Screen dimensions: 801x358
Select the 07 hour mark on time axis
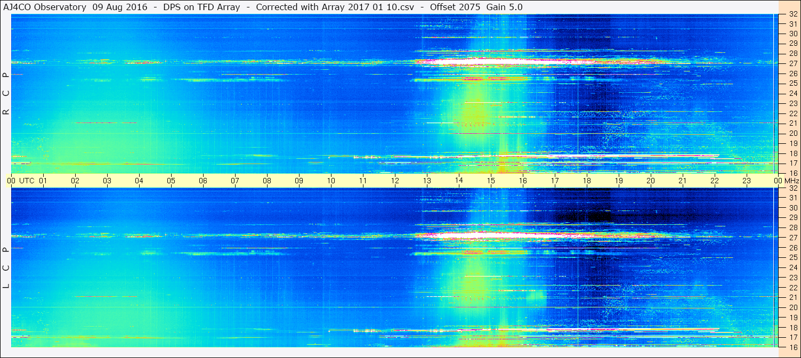click(x=235, y=181)
